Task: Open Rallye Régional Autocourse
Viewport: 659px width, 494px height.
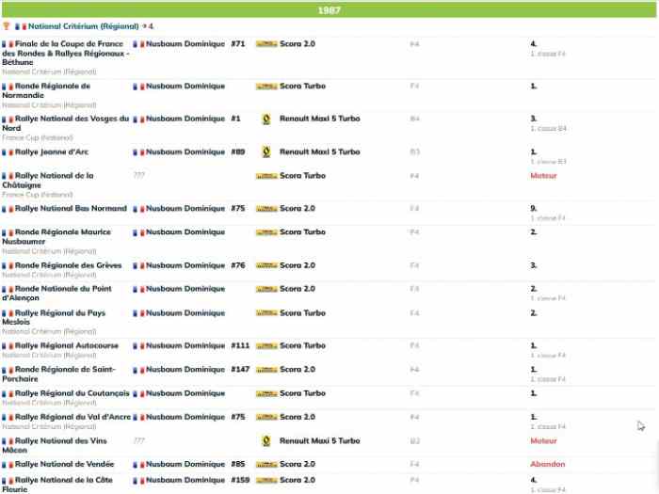Action: pyautogui.click(x=67, y=345)
